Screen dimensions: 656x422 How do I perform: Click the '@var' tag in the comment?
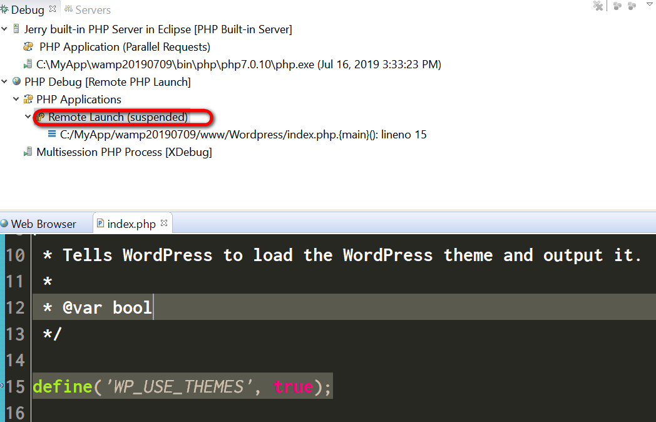pyautogui.click(x=83, y=307)
